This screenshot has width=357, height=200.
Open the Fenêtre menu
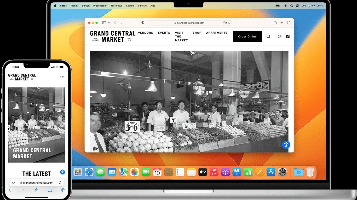[x=142, y=5]
